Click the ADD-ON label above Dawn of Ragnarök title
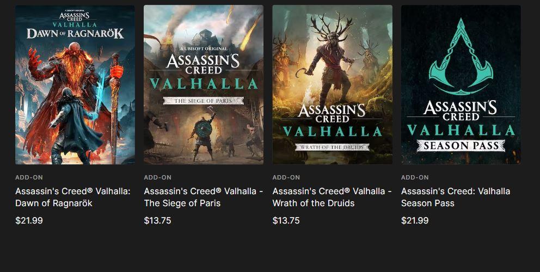Viewport: 540px width, 272px height. pos(29,177)
